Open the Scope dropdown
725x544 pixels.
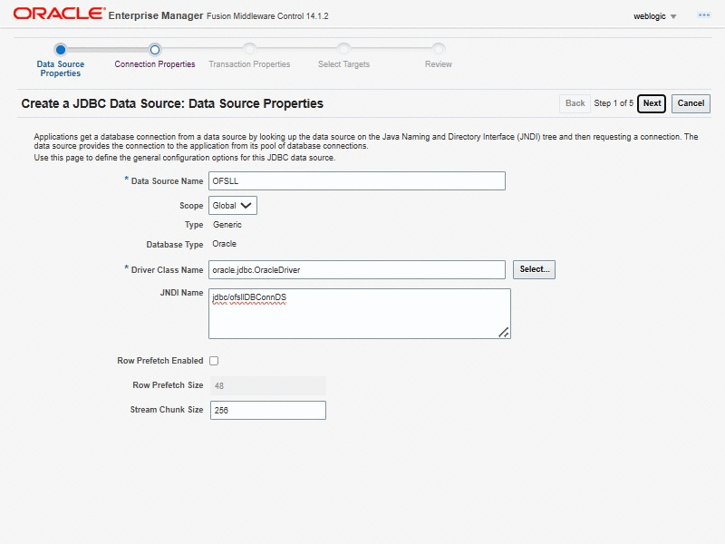click(x=233, y=206)
